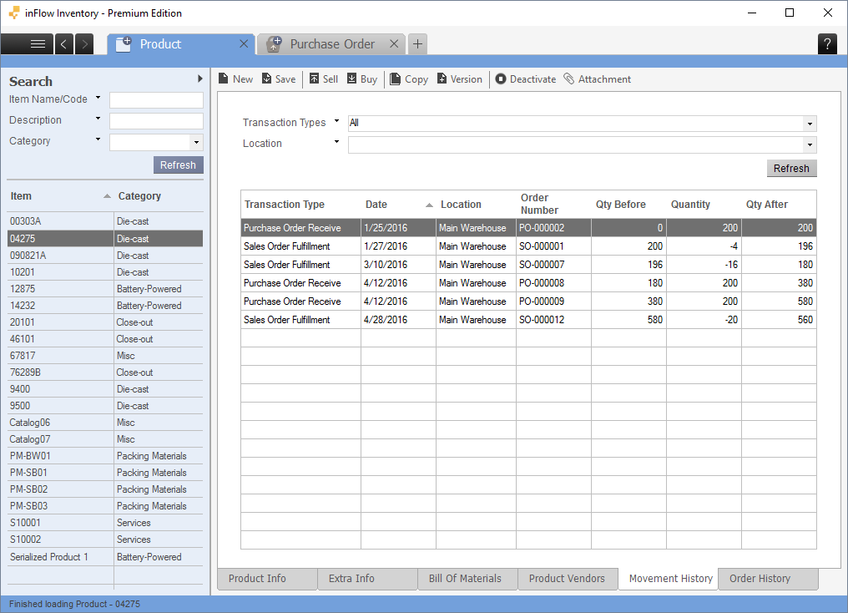Image resolution: width=848 pixels, height=613 pixels.
Task: Select item Serialized Product 1
Action: pos(105,557)
